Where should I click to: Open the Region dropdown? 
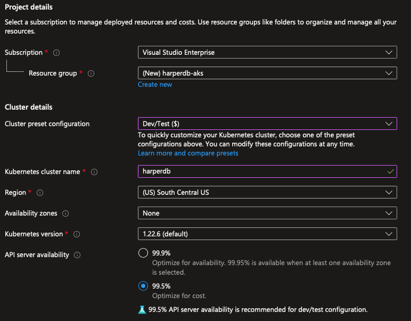click(267, 192)
